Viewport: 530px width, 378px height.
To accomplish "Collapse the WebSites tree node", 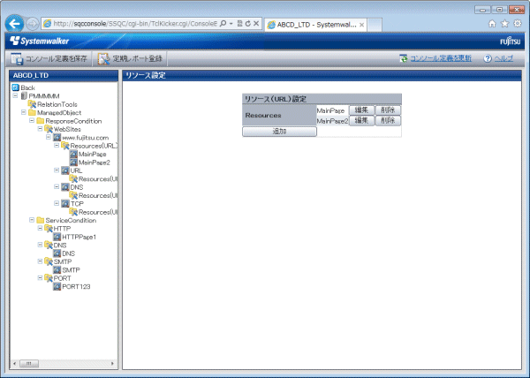I will point(40,129).
